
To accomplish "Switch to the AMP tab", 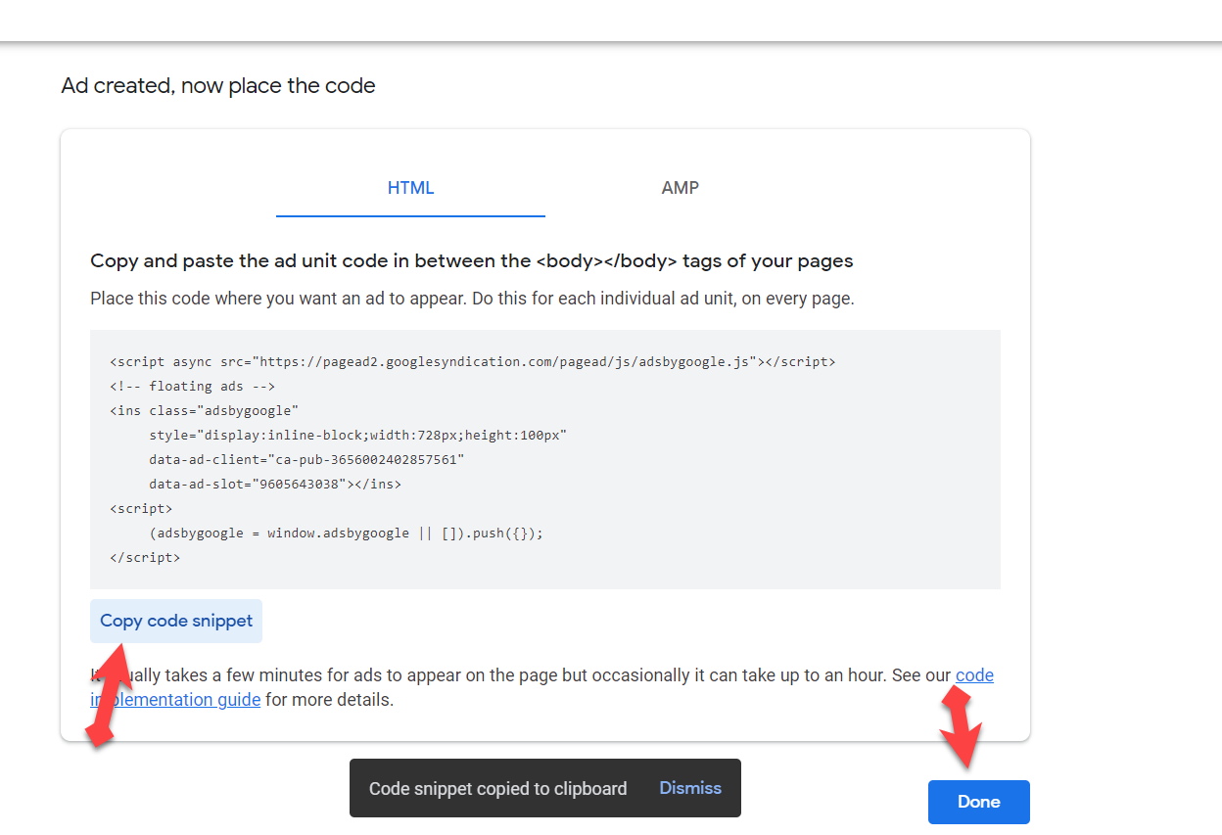I will (x=680, y=188).
